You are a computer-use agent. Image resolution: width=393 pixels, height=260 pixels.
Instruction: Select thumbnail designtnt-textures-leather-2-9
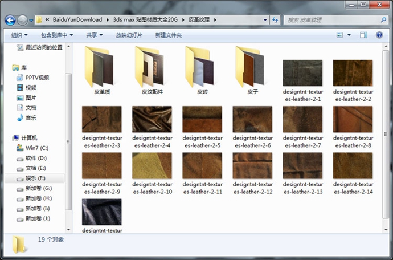click(x=102, y=166)
